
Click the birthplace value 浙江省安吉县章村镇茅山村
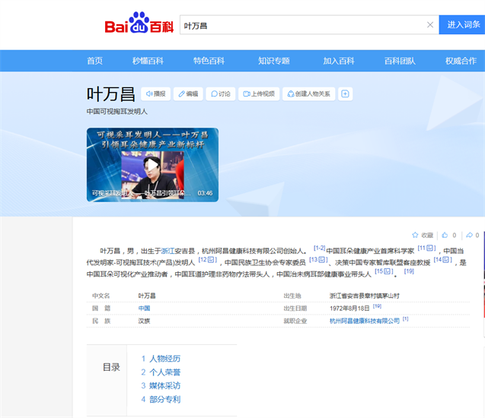[365, 296]
